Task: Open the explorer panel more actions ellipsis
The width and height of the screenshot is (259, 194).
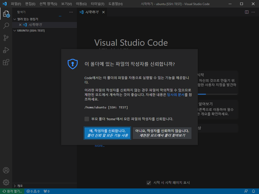Action: pos(71,12)
